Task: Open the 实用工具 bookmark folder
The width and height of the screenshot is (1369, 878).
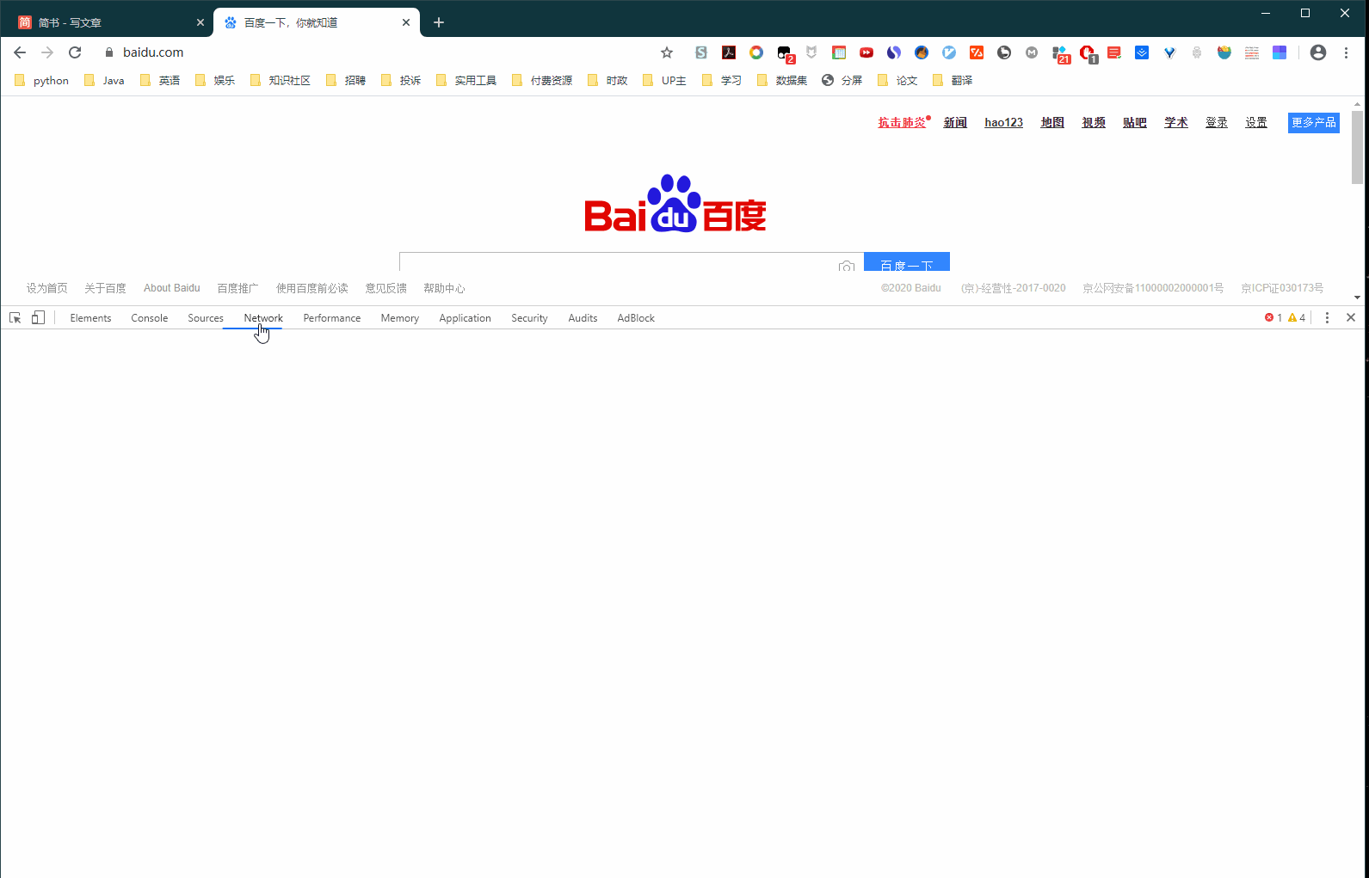Action: tap(466, 80)
